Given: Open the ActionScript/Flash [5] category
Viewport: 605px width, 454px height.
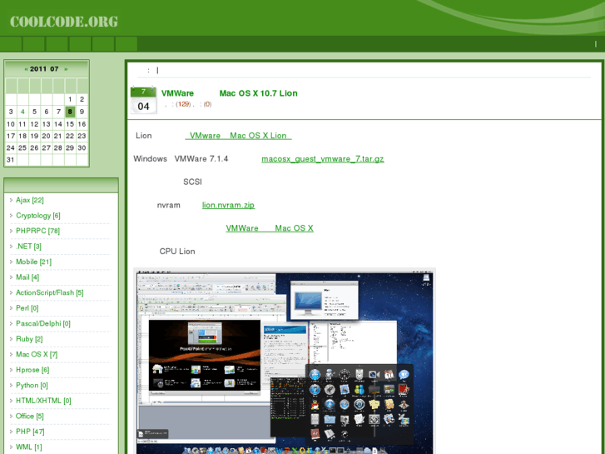Looking at the screenshot, I should coord(50,293).
